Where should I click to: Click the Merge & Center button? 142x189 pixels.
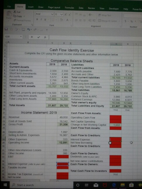108,21
